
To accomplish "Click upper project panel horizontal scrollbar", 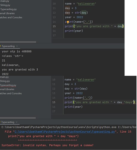I will click(x=18, y=42).
